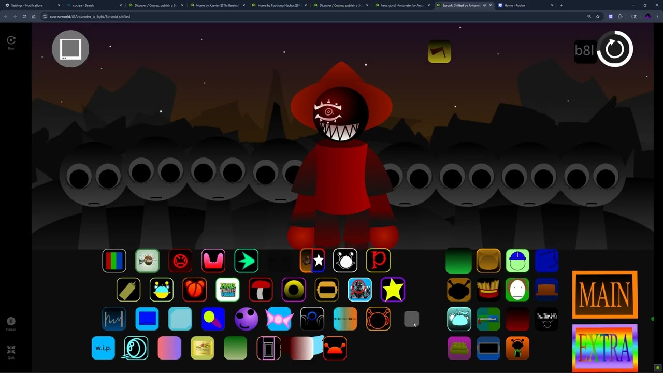Image resolution: width=663 pixels, height=373 pixels.
Task: Pick the orange outline antenna creature icon
Action: click(x=379, y=319)
